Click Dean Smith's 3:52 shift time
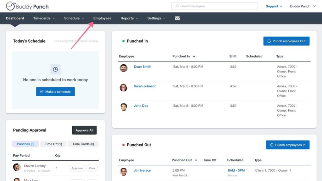Image resolution: width=322 pixels, height=181 pixels. coord(233,67)
